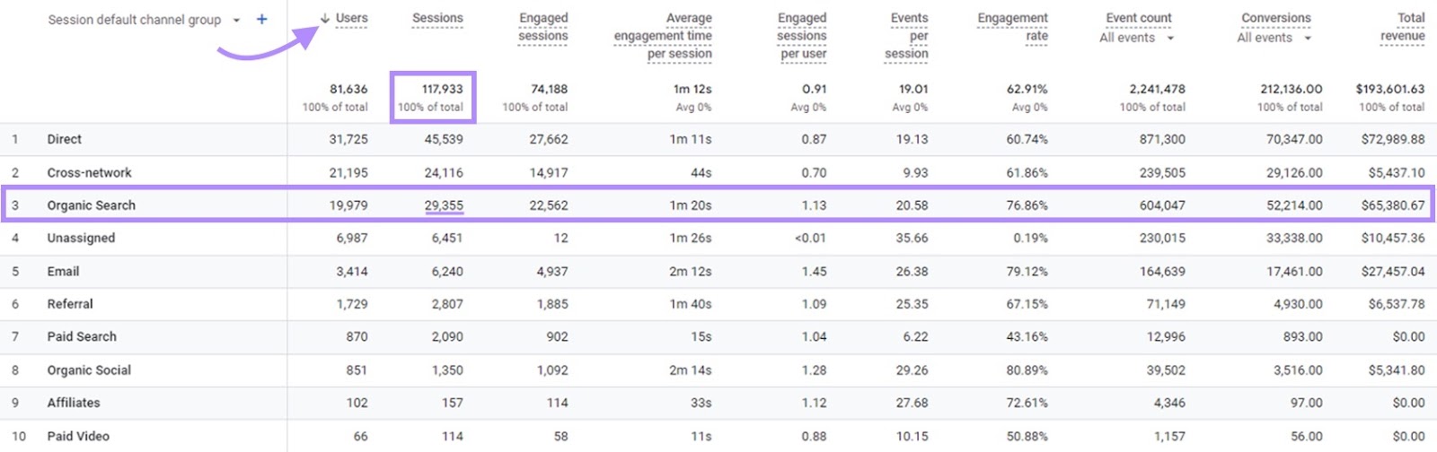1437x452 pixels.
Task: Click overall engagement rate 62.91%
Action: pos(1027,89)
